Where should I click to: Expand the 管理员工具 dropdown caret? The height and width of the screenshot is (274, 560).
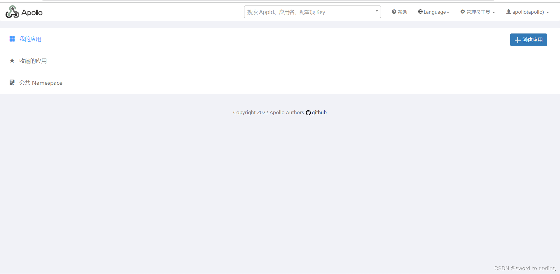point(494,12)
